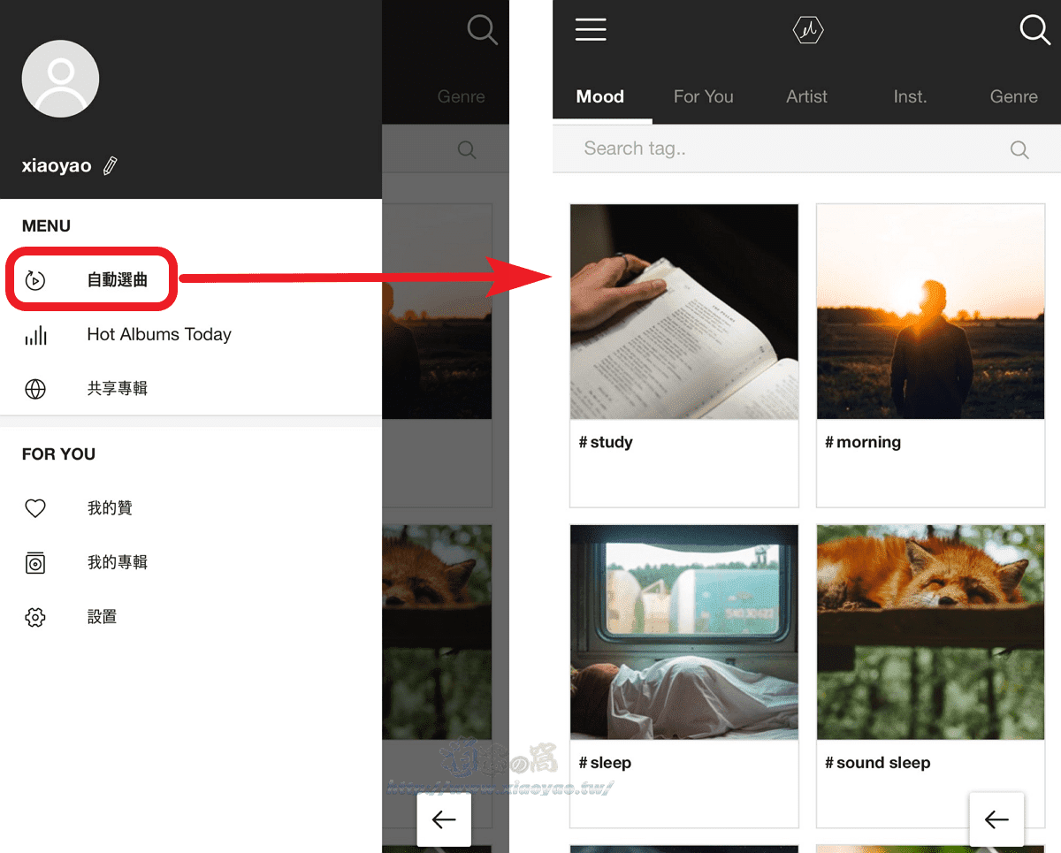Click the hexagon app logo at top

point(808,31)
